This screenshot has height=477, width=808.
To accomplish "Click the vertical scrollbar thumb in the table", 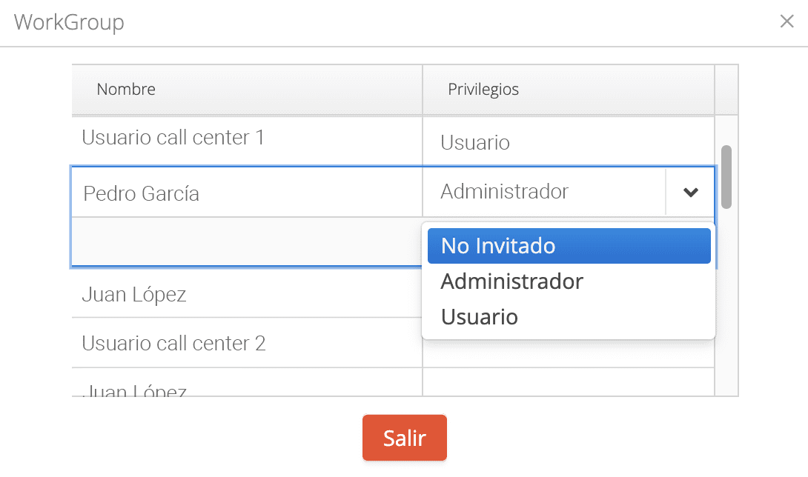I will (x=726, y=177).
